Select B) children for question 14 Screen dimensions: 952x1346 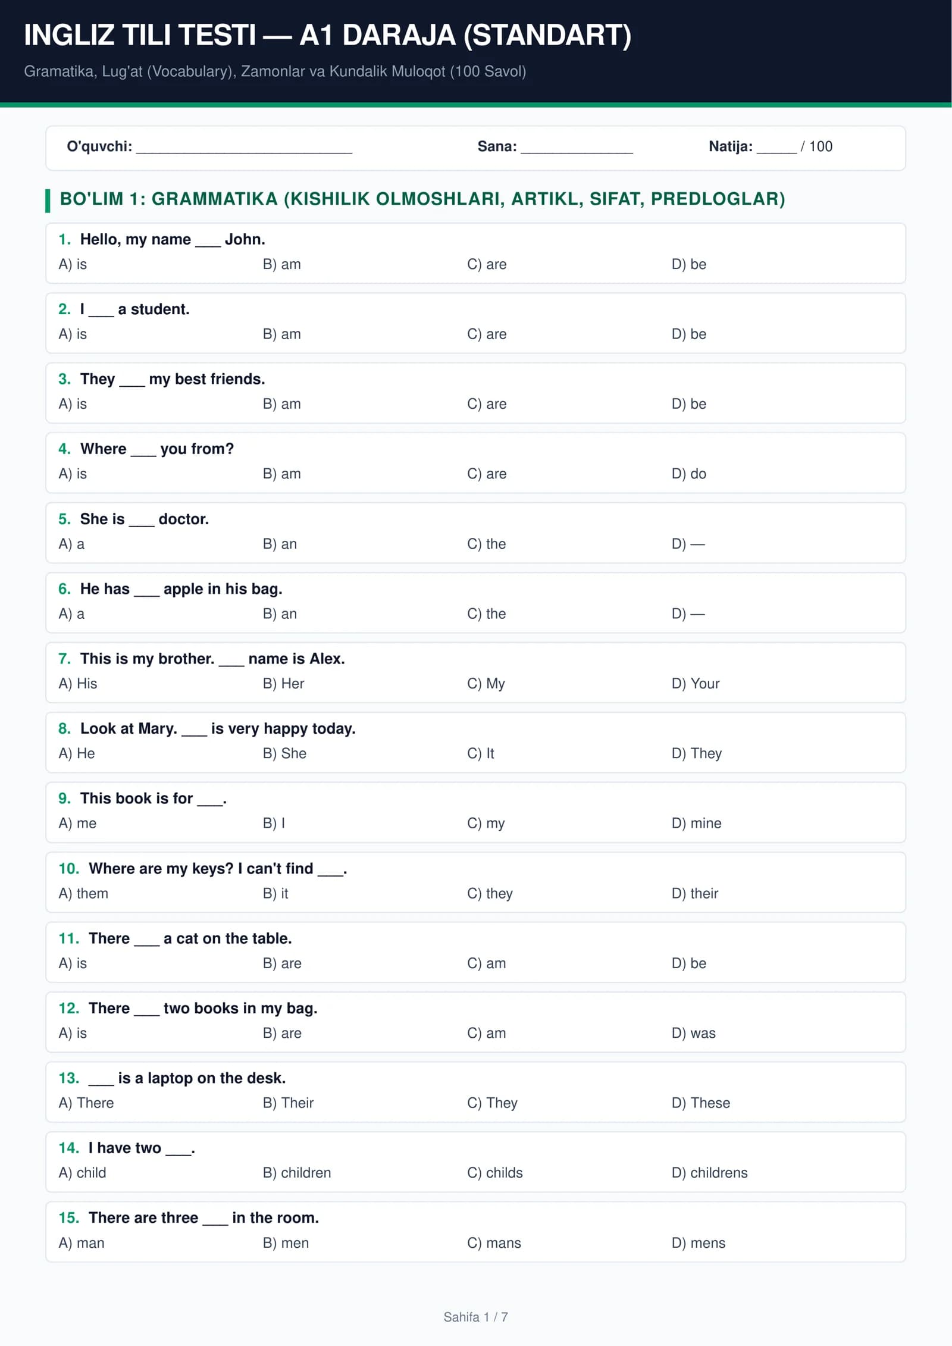[x=297, y=1173]
